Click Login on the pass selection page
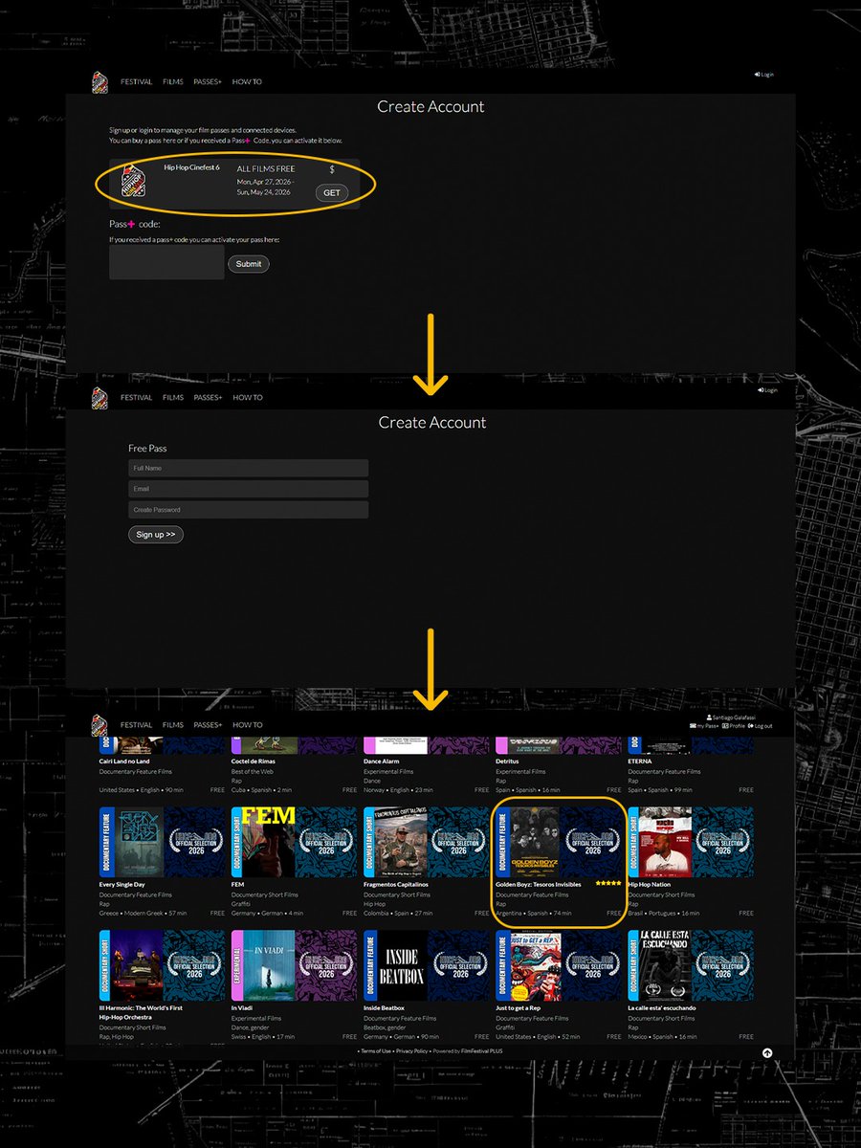The width and height of the screenshot is (861, 1148). click(x=764, y=75)
